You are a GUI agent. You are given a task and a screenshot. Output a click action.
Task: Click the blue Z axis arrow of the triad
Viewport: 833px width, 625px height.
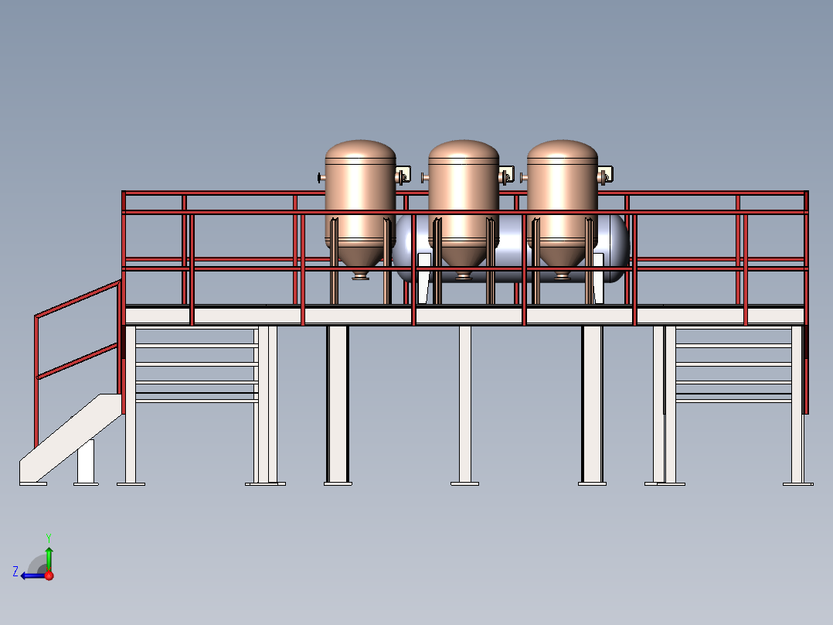coord(33,575)
